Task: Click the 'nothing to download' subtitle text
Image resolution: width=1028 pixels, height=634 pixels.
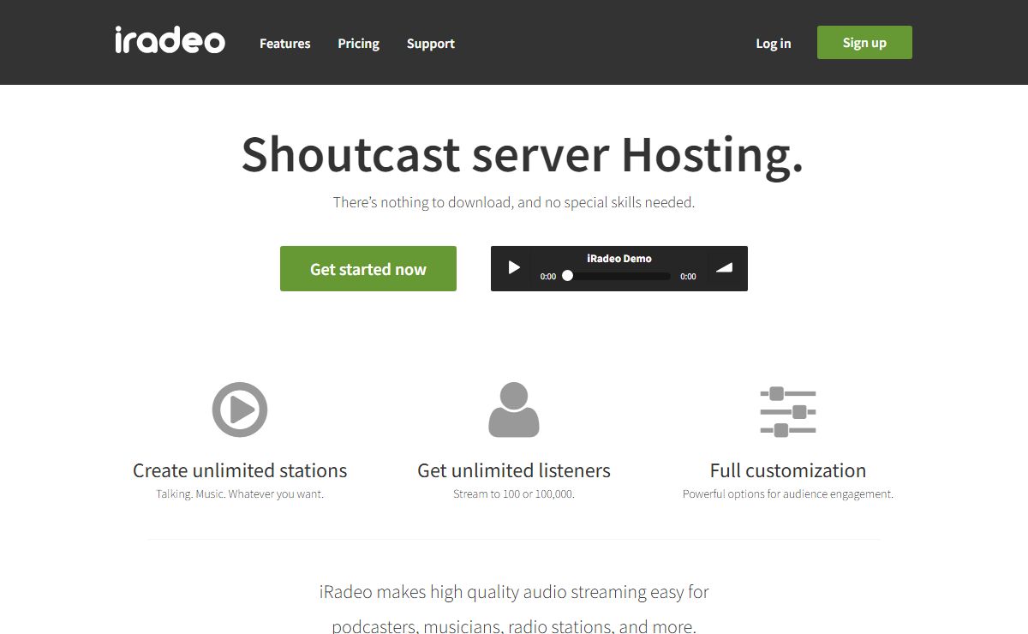Action: tap(514, 203)
